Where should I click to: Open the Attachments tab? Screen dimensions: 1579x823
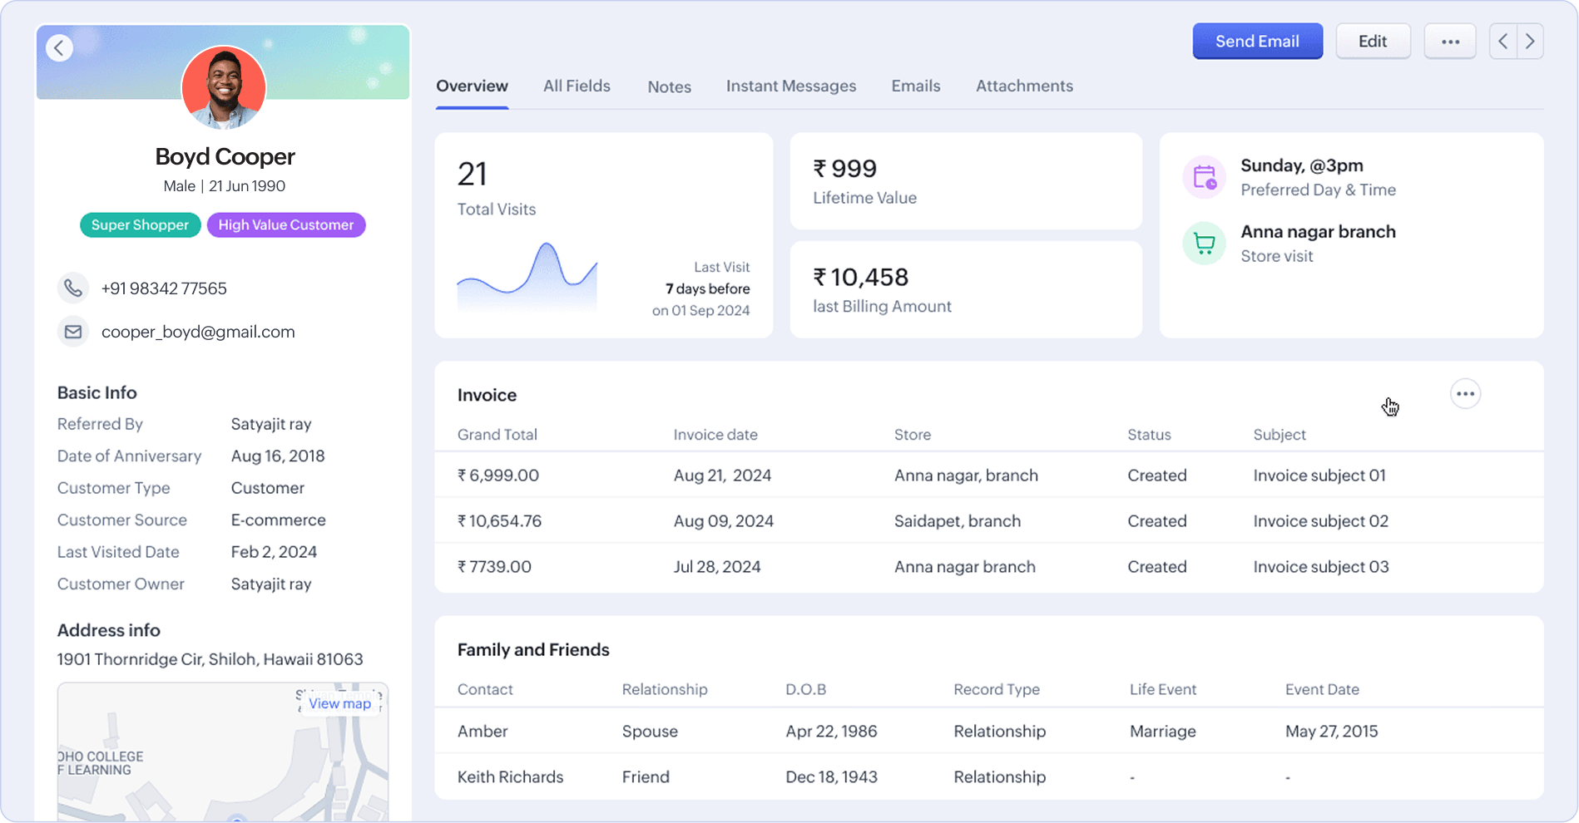point(1024,86)
